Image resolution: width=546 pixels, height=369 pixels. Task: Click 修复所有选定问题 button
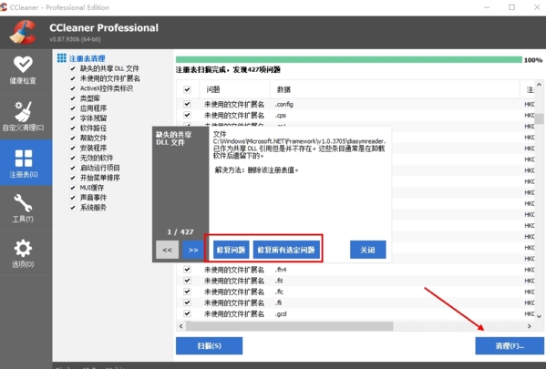(286, 250)
